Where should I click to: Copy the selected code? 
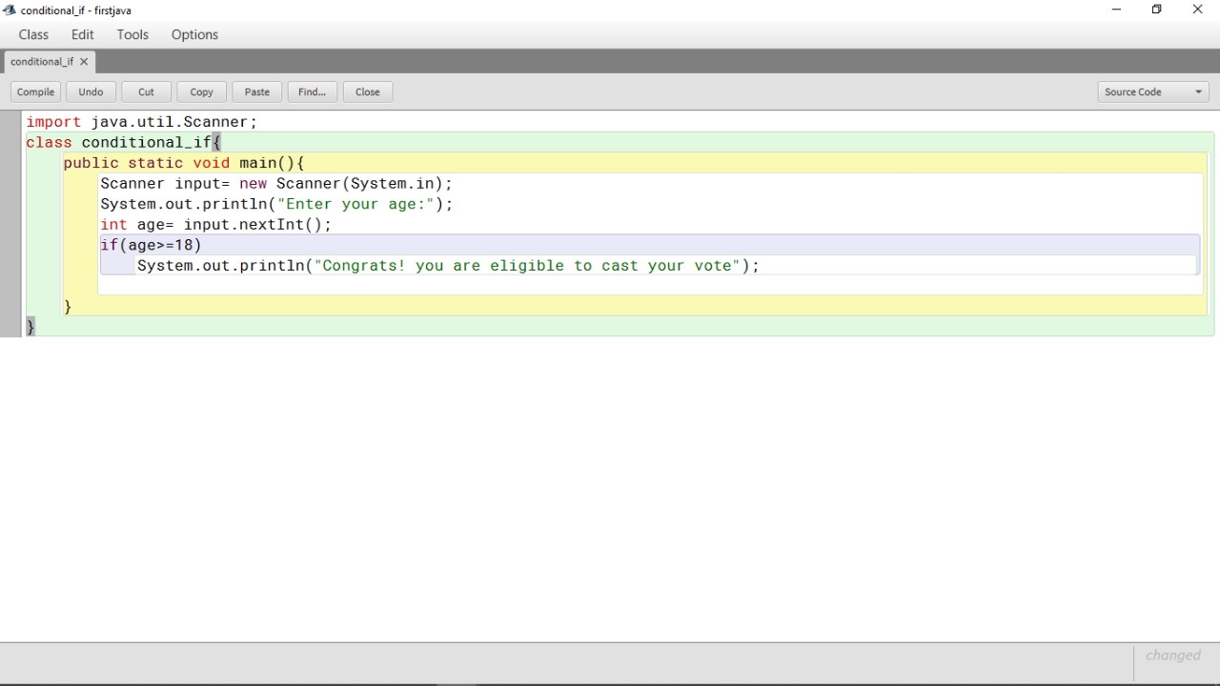tap(200, 91)
